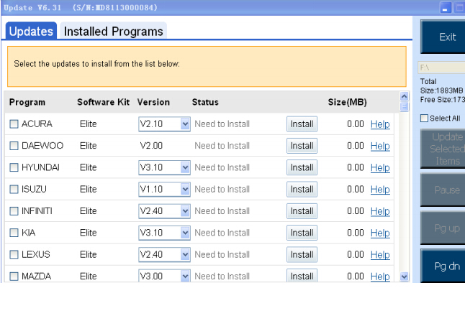Tick the KIA program checkbox
Screen dimensions: 465x311
(x=14, y=233)
